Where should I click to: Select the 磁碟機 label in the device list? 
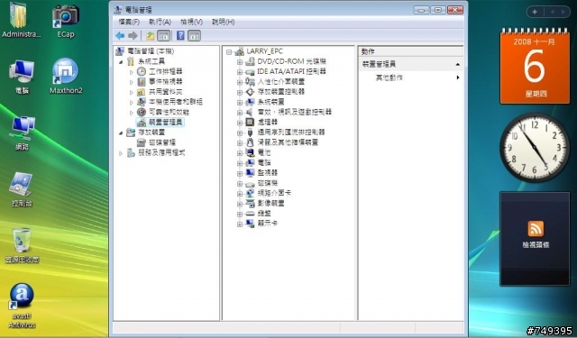pos(268,183)
